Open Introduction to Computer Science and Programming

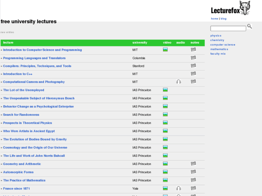(x=43, y=50)
